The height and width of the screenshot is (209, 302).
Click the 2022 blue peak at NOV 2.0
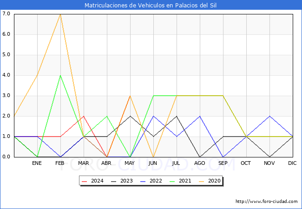(x=269, y=116)
